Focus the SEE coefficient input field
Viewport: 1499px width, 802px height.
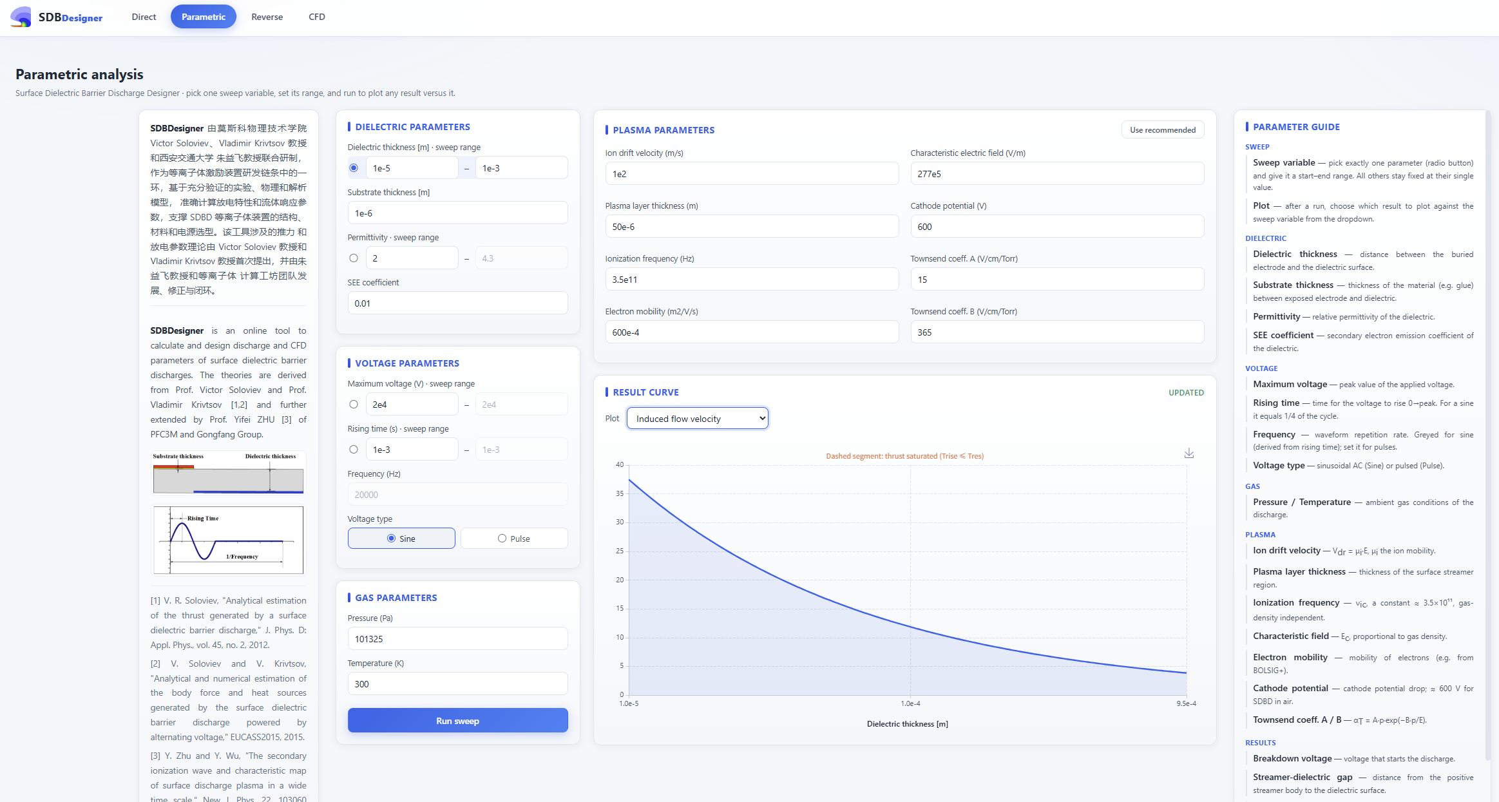click(x=458, y=303)
